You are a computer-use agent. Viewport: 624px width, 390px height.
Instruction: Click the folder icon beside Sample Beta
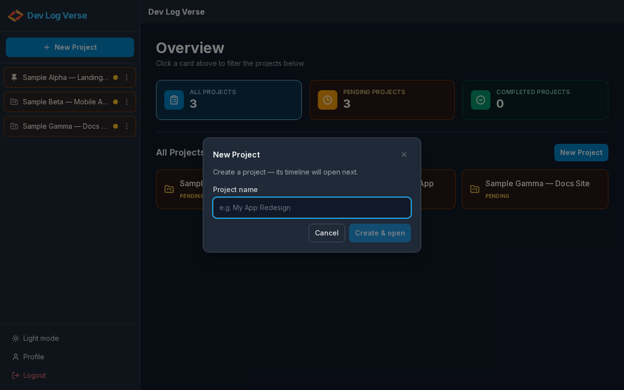click(14, 102)
